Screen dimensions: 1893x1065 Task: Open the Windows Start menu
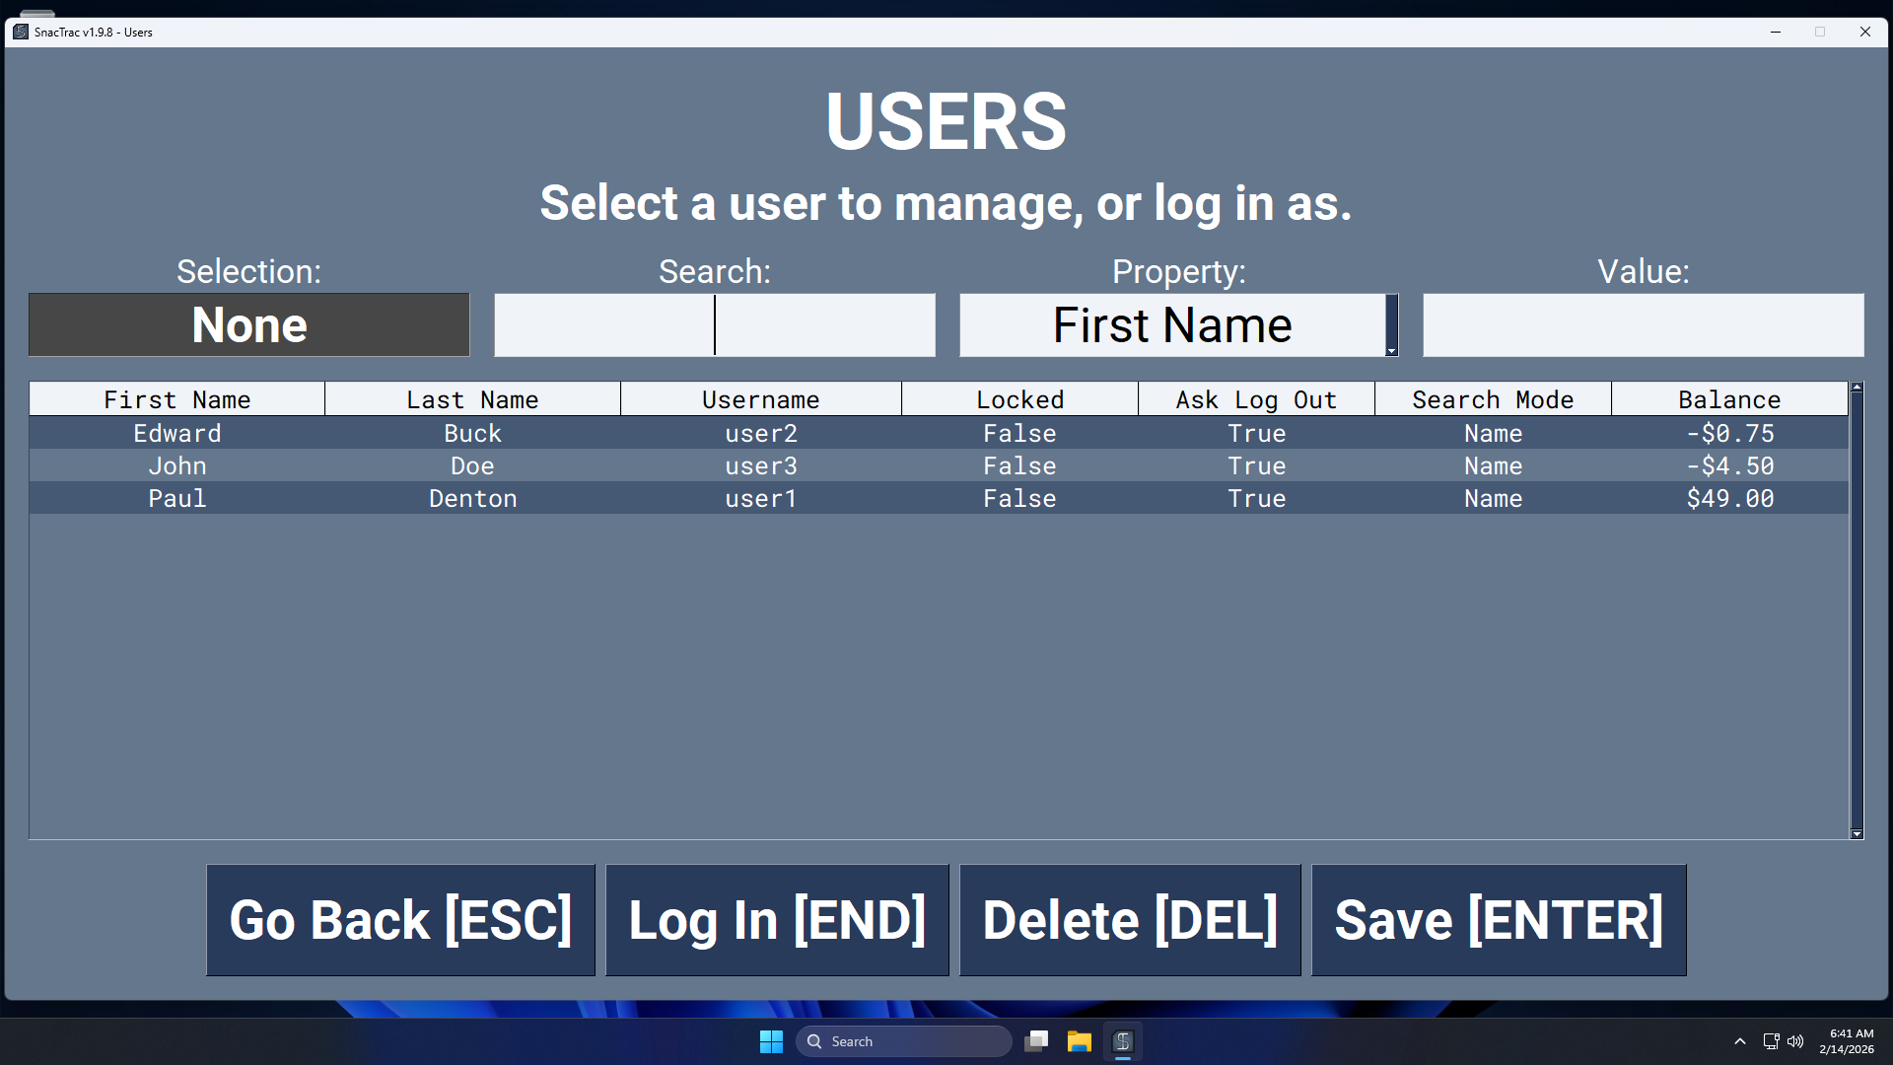tap(771, 1041)
